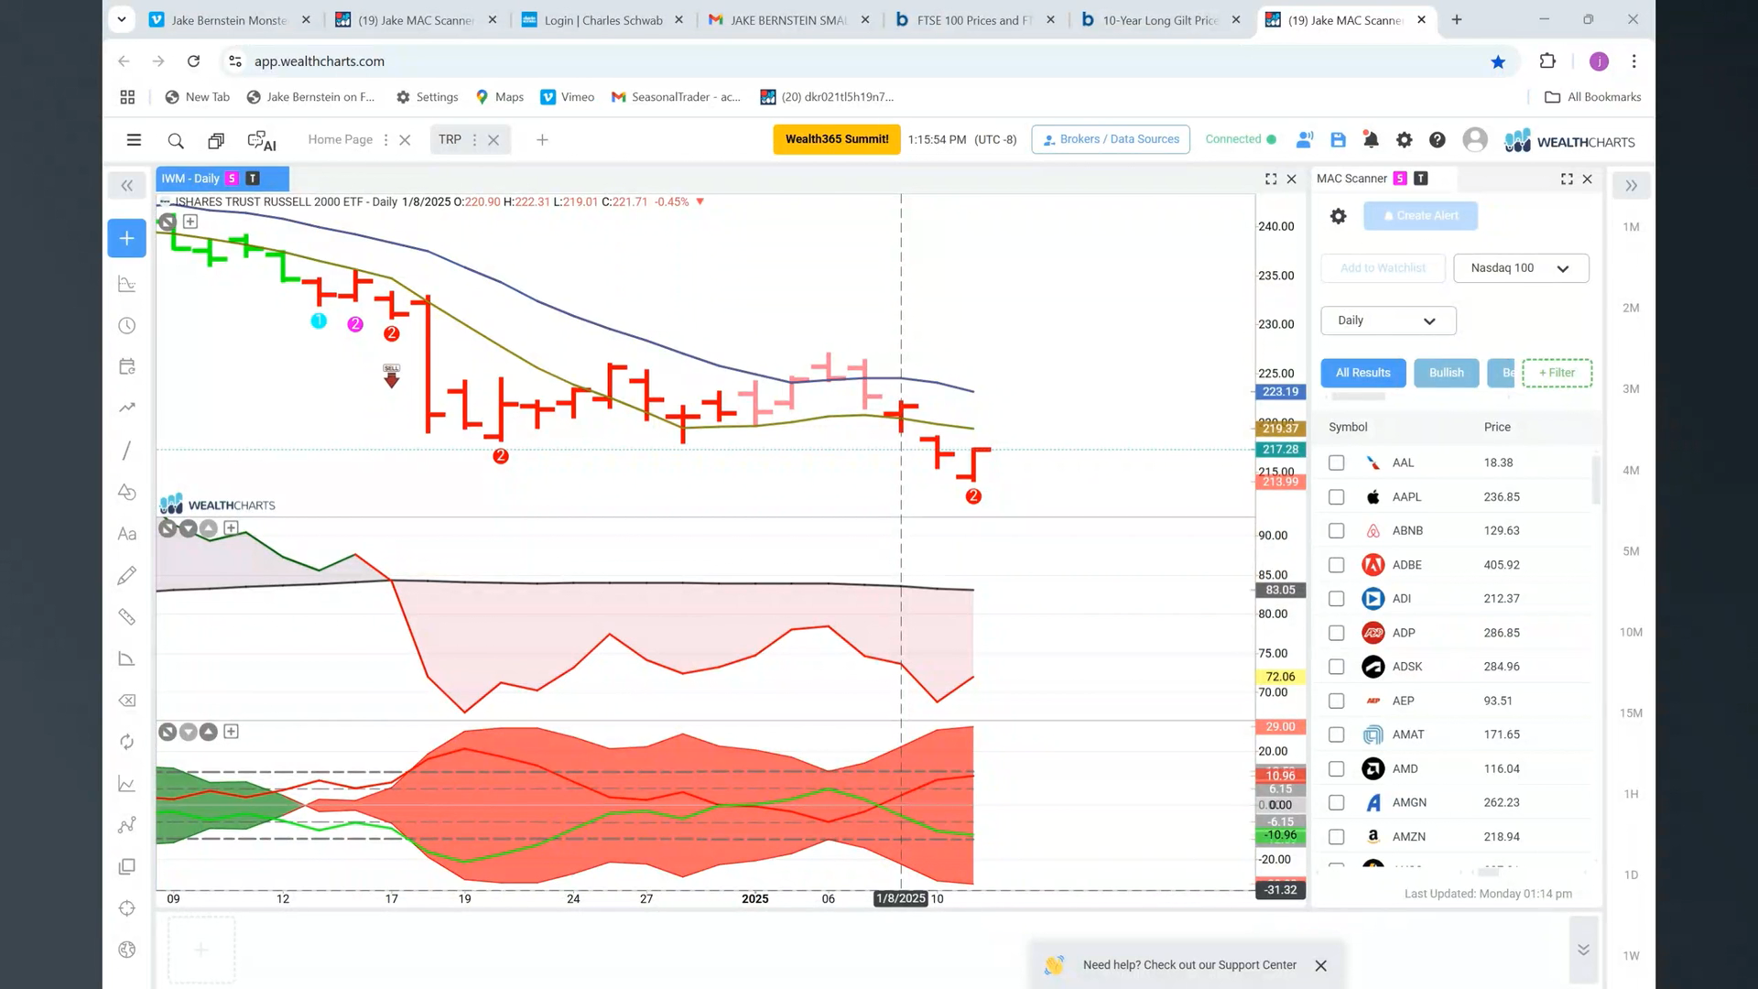Add a new workspace tab with plus
The height and width of the screenshot is (989, 1758).
pyautogui.click(x=542, y=140)
